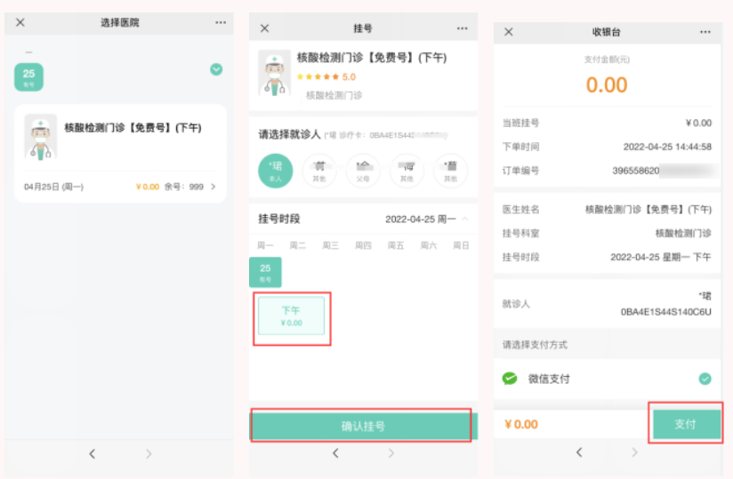Image resolution: width=733 pixels, height=479 pixels.
Task: Expand the green dropdown arrow in 选择医院
Action: coord(216,69)
